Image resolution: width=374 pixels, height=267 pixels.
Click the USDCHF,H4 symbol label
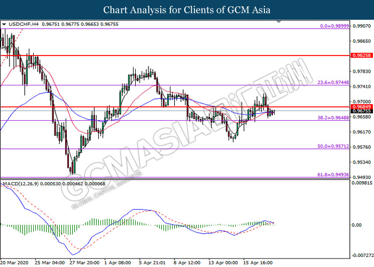(24, 24)
